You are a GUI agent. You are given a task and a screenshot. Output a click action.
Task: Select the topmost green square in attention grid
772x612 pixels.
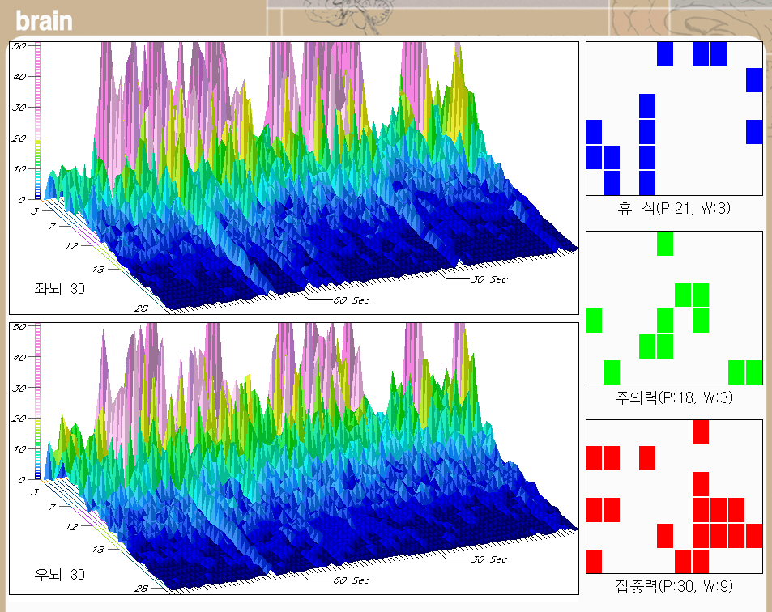pos(665,244)
